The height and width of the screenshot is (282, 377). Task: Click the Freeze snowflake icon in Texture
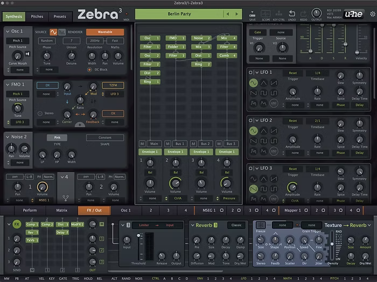coord(260,225)
